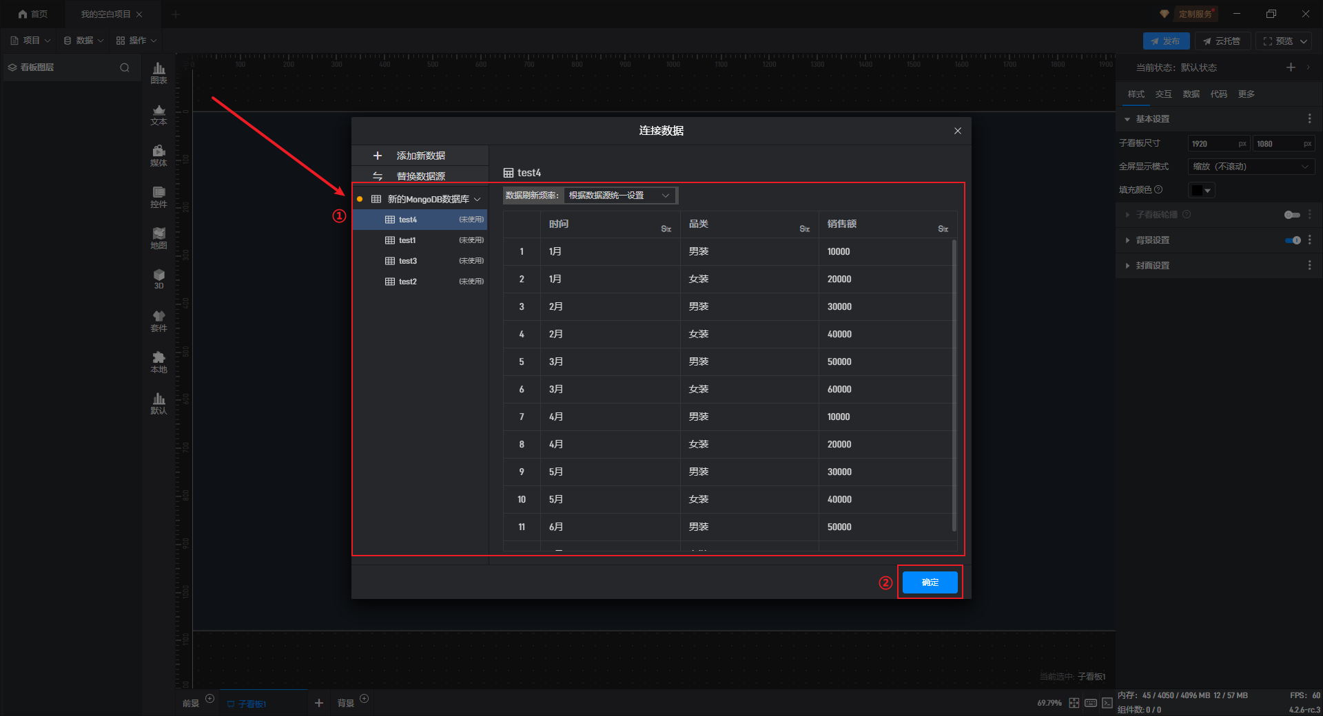Click the help icon next to 填充颜色
Screen dimensions: 1323x716
point(1158,189)
